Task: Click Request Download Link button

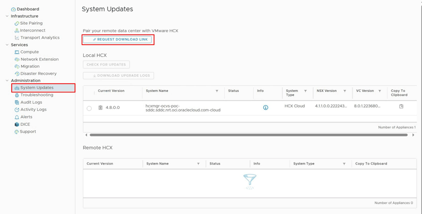Action: (118, 39)
